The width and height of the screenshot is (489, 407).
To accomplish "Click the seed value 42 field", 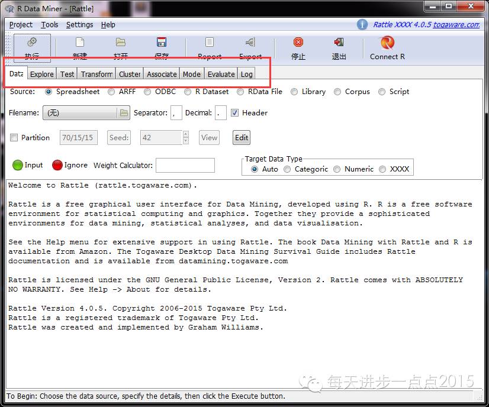I will (161, 137).
